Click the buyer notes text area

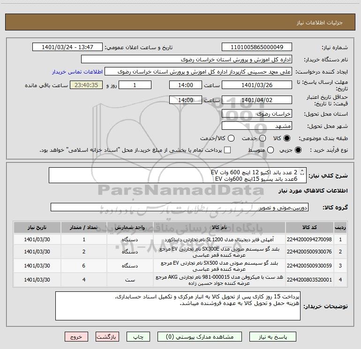pyautogui.click(x=178, y=306)
